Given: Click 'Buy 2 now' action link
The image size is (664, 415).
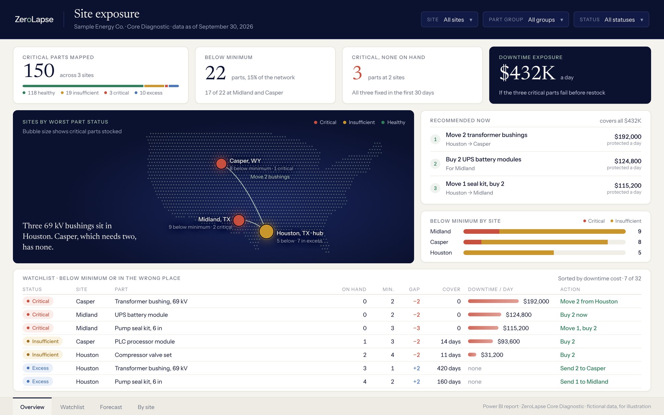Looking at the screenshot, I should (x=573, y=315).
